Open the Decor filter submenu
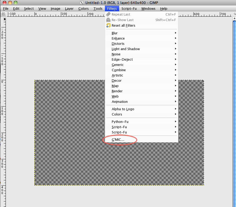 coord(141,80)
